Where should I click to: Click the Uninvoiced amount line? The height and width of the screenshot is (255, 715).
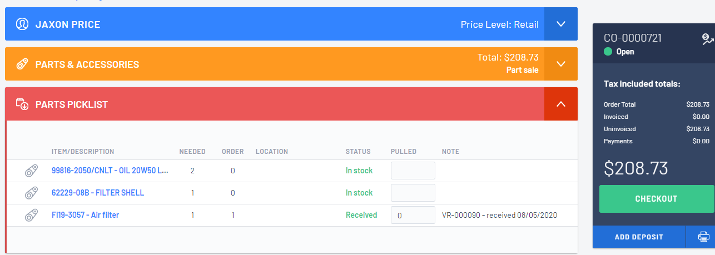(656, 129)
